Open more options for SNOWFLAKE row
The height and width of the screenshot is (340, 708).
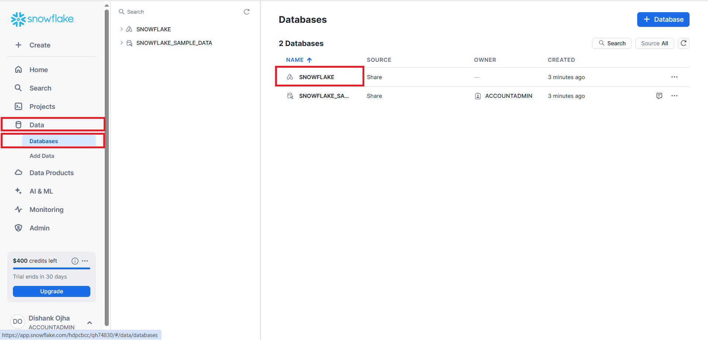pyautogui.click(x=674, y=77)
